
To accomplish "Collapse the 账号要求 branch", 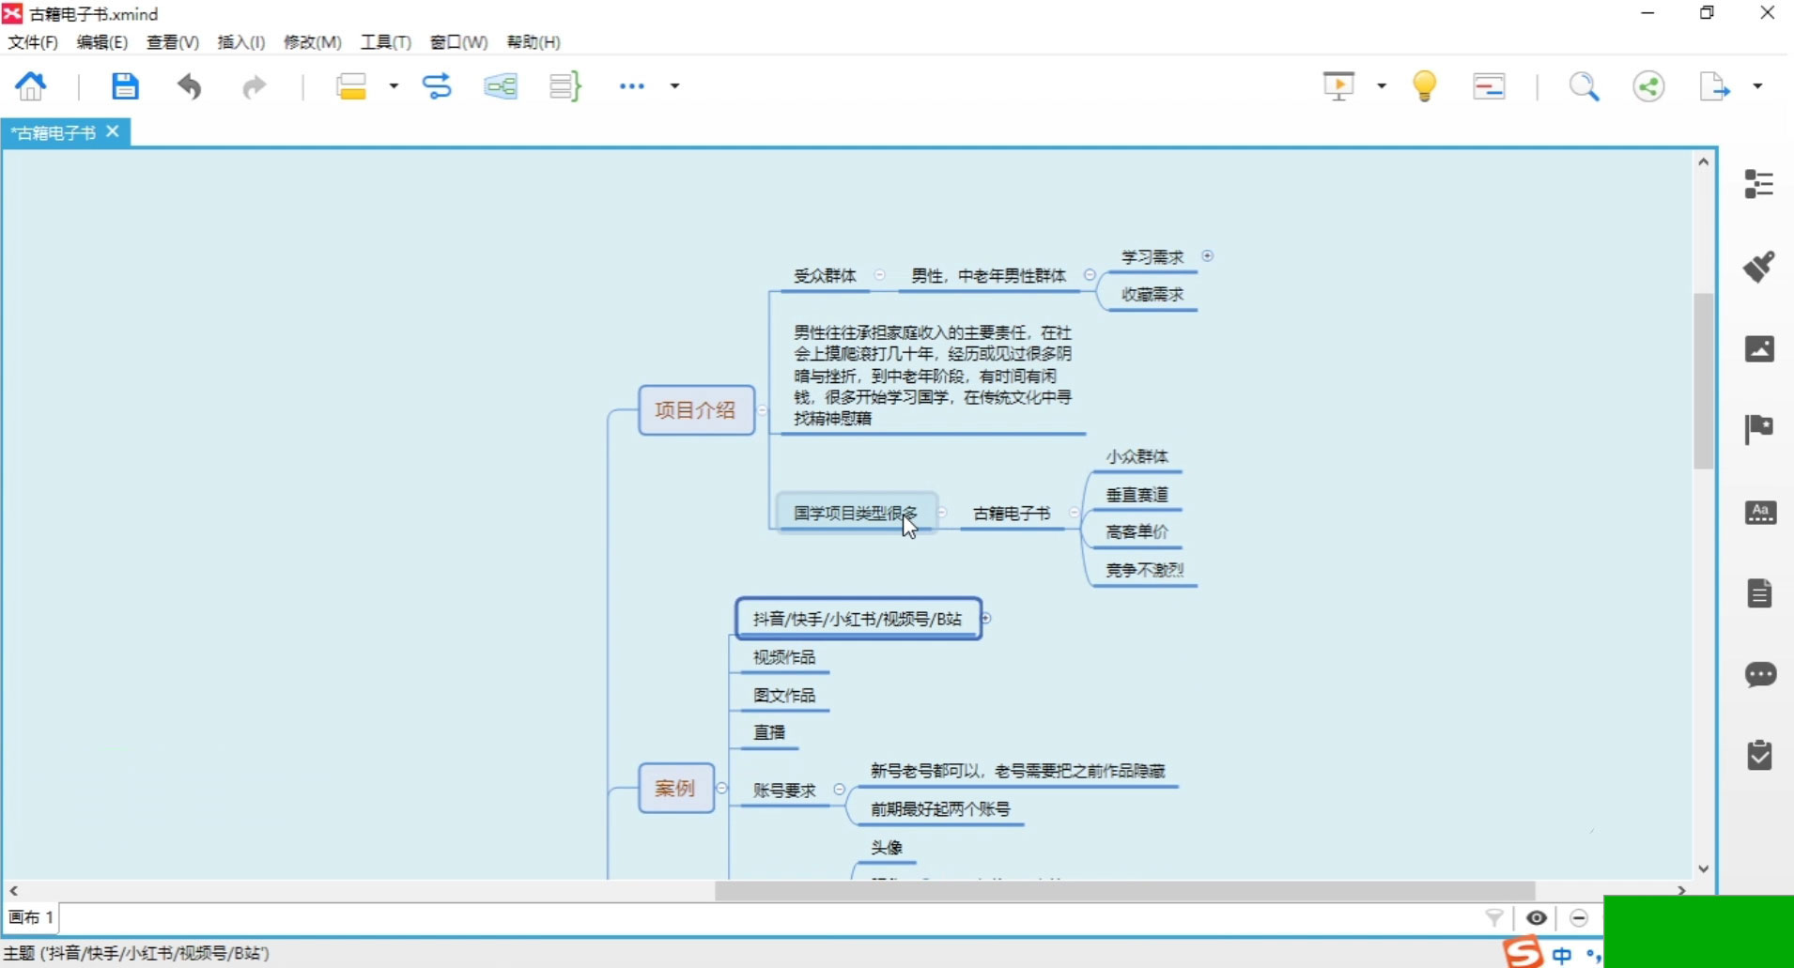I will 840,790.
